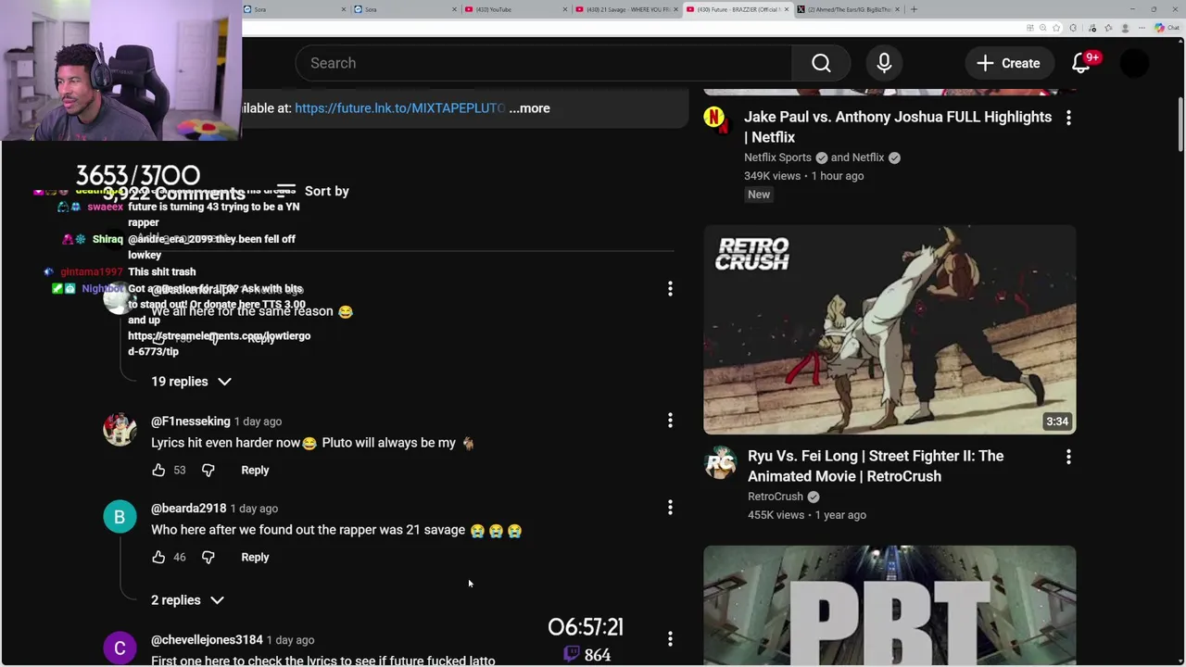Open Ryu Vs. Fei Long video title
The image size is (1186, 667).
click(876, 466)
